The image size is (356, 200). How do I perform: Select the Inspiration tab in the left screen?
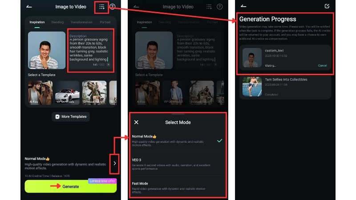point(37,22)
